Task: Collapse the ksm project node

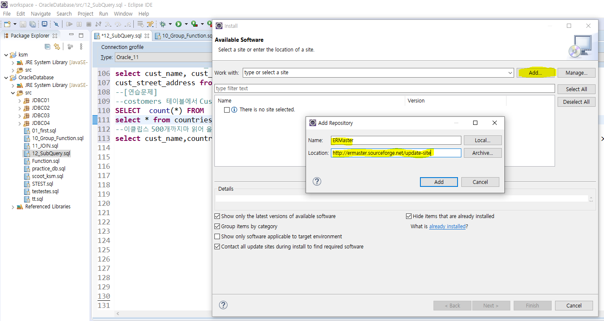Action: click(x=6, y=55)
